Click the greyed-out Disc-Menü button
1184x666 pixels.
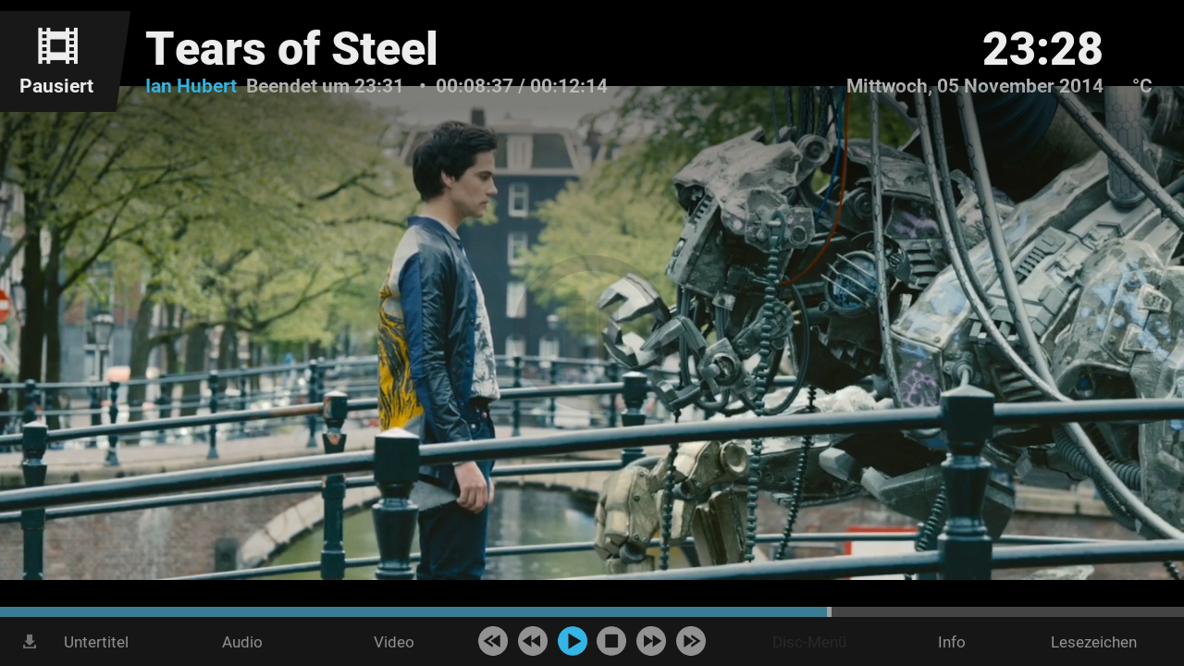pos(809,642)
